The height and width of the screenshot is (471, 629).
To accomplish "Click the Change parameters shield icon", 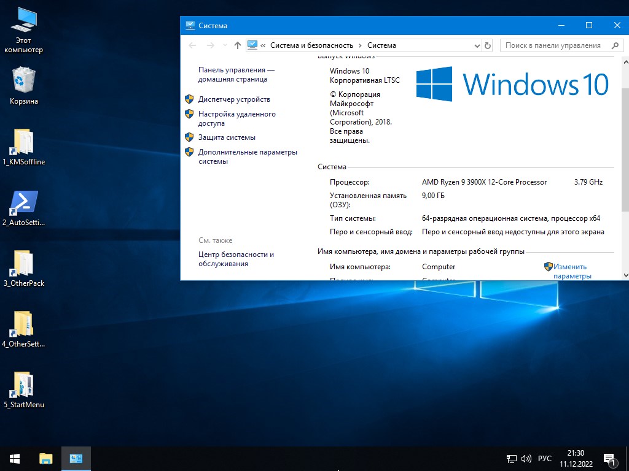I will click(549, 266).
